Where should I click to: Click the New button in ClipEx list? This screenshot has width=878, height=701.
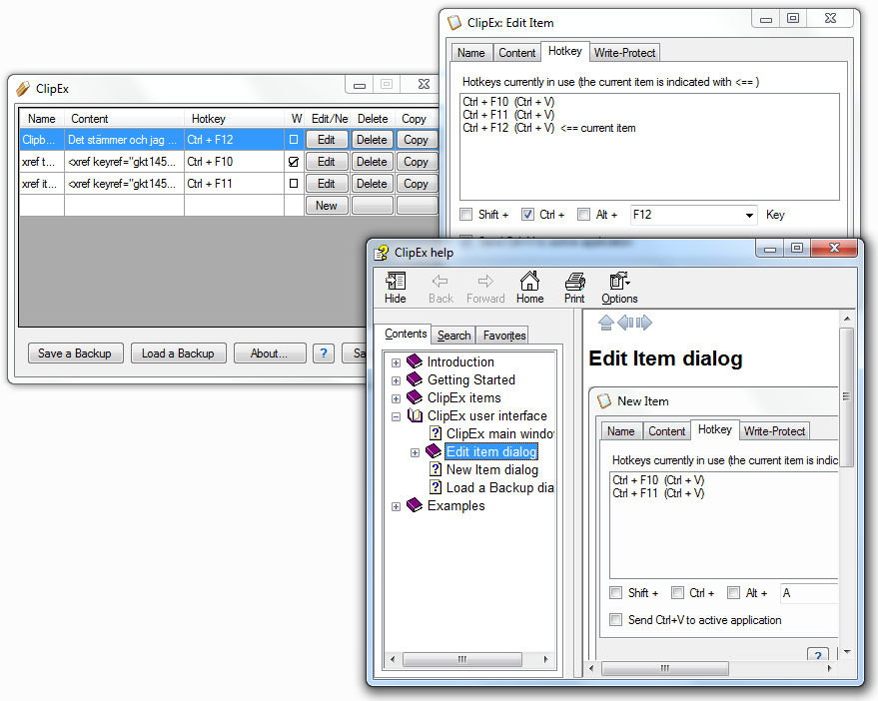327,206
